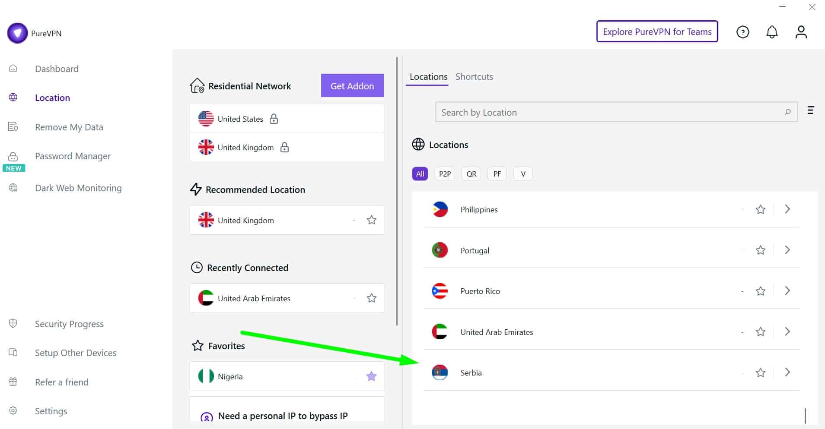The image size is (825, 429).
Task: Click the left panel vertical scrollbar
Action: [397, 191]
